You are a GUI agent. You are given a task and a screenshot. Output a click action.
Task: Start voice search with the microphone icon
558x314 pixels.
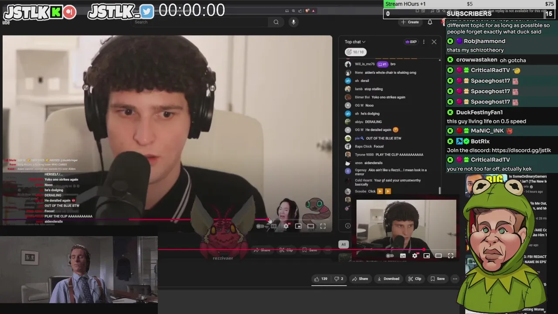(293, 22)
